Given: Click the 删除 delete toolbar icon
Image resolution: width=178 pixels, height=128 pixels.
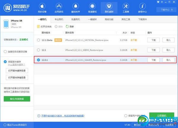Looking at the screenshot, I should click(56, 27).
